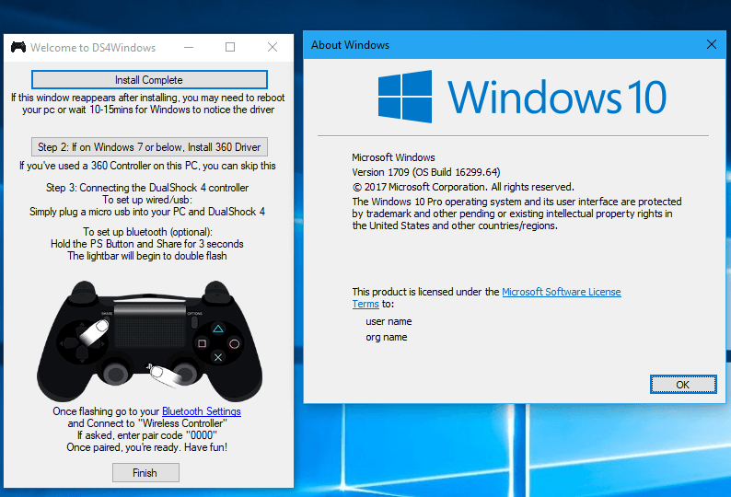Click the left analog stick on controller image

[115, 373]
